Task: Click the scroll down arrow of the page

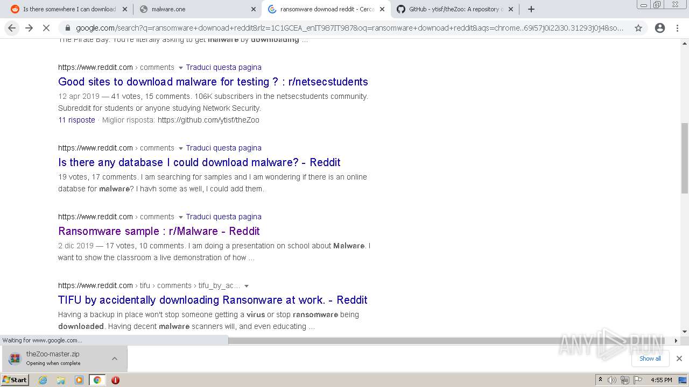Action: click(685, 332)
